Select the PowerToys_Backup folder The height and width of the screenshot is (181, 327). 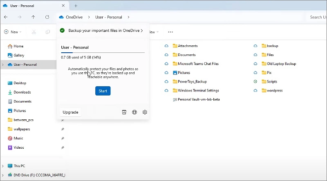[190, 82]
